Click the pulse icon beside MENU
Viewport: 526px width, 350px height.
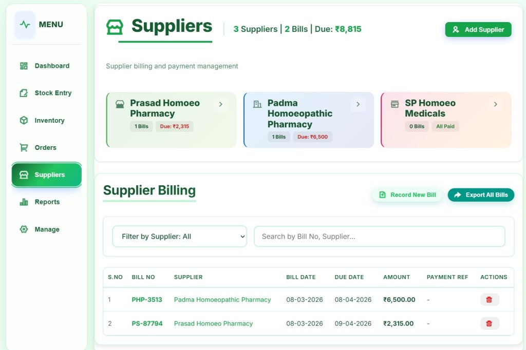[x=25, y=25]
